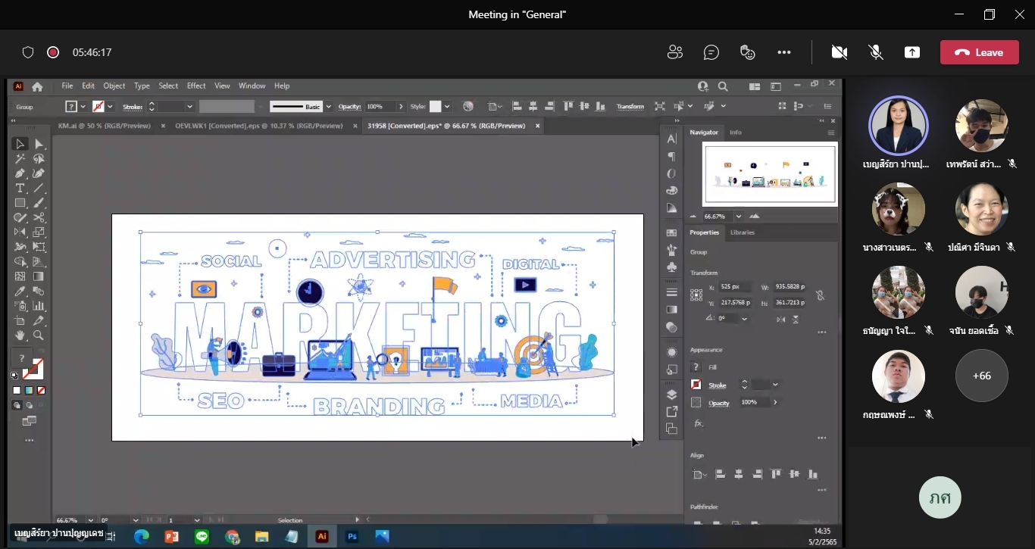Click vertical align bottom in Properties Align section
This screenshot has width=1035, height=549.
coord(813,475)
